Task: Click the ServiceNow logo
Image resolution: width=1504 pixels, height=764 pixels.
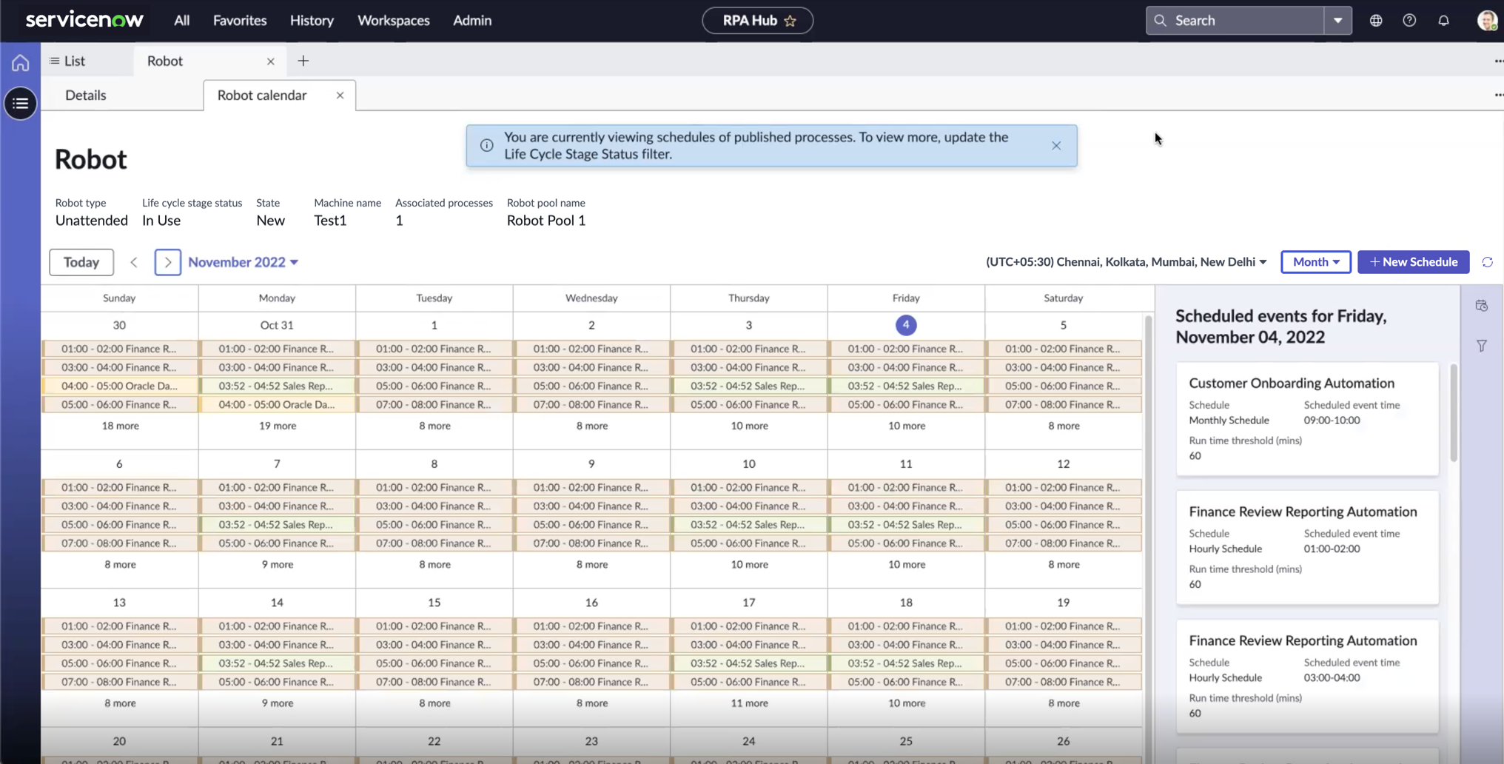Action: coord(84,20)
